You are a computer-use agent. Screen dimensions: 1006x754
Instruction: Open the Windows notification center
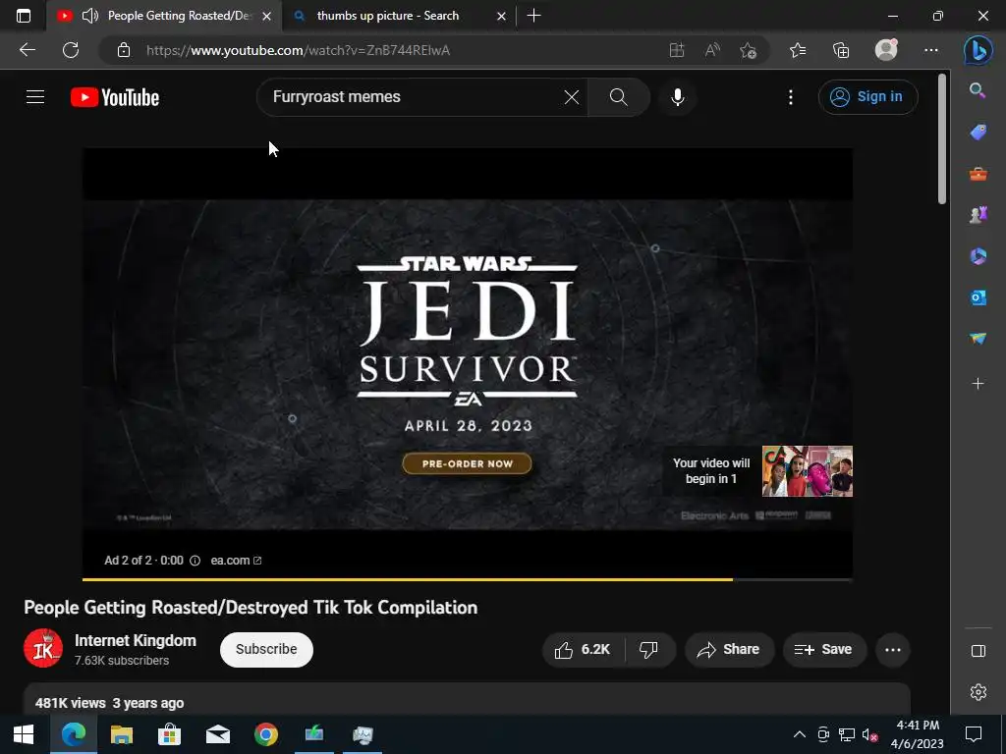974,734
